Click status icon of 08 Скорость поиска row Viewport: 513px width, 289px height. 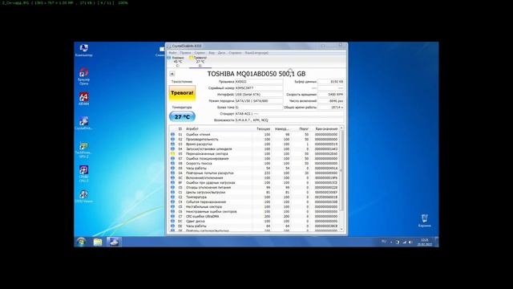coord(173,163)
